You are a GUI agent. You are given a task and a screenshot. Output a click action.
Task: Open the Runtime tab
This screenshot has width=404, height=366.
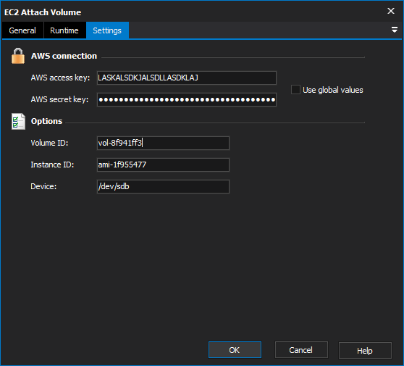64,30
